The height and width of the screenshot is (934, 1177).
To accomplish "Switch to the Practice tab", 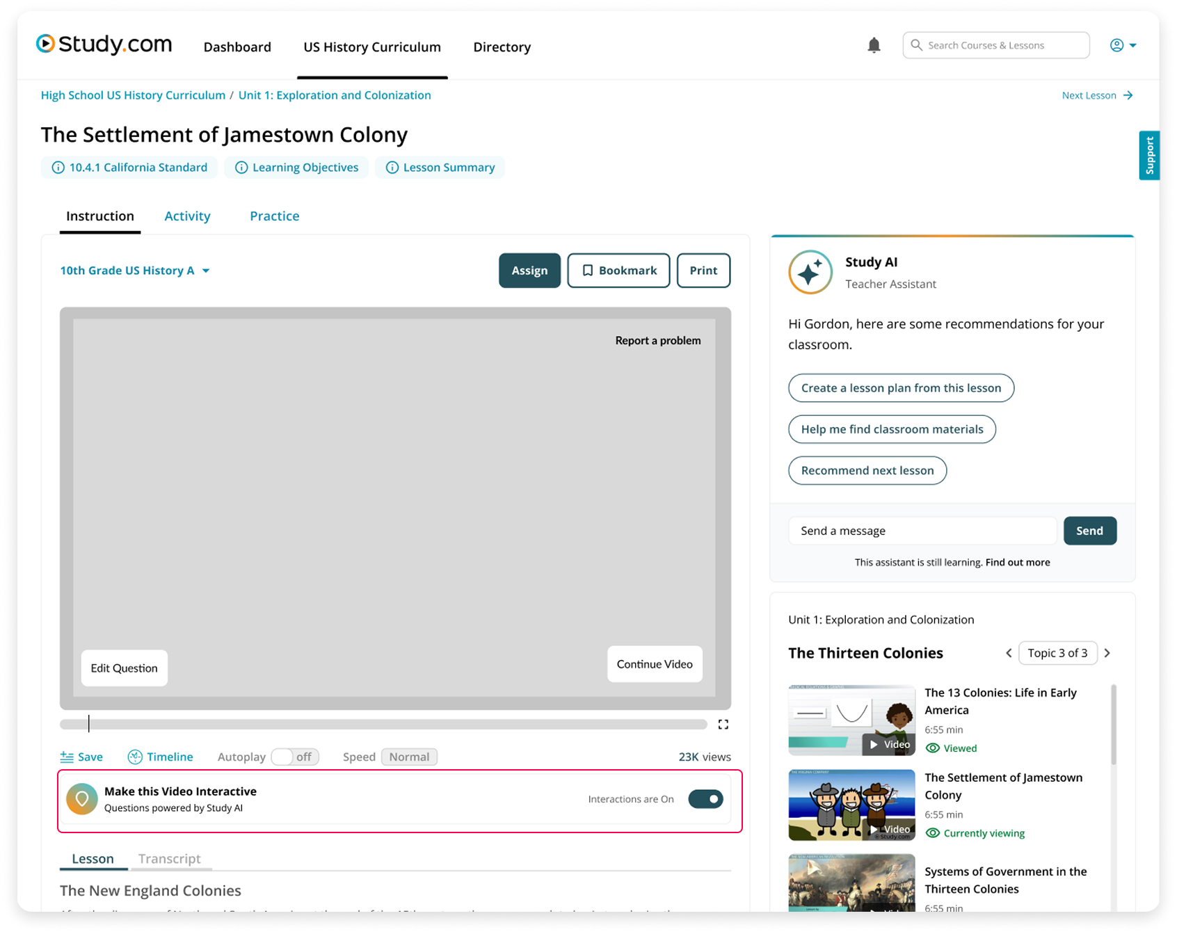I will click(x=275, y=216).
